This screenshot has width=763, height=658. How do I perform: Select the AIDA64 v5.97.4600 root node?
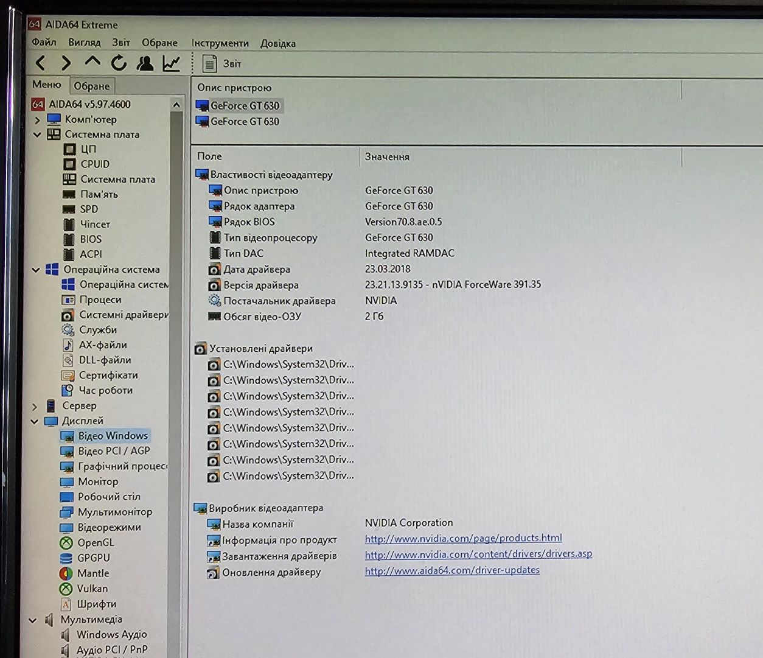click(x=89, y=104)
